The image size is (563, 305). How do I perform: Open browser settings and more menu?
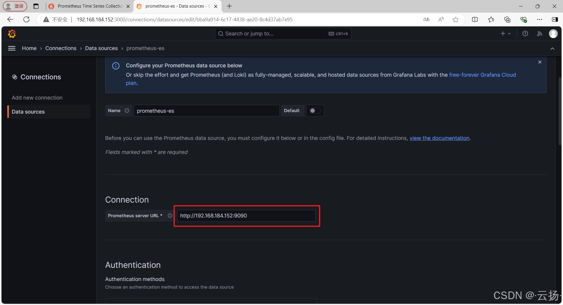pos(540,20)
